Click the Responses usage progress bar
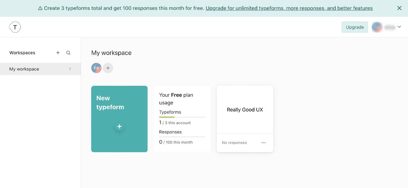408x188 pixels. tap(182, 137)
